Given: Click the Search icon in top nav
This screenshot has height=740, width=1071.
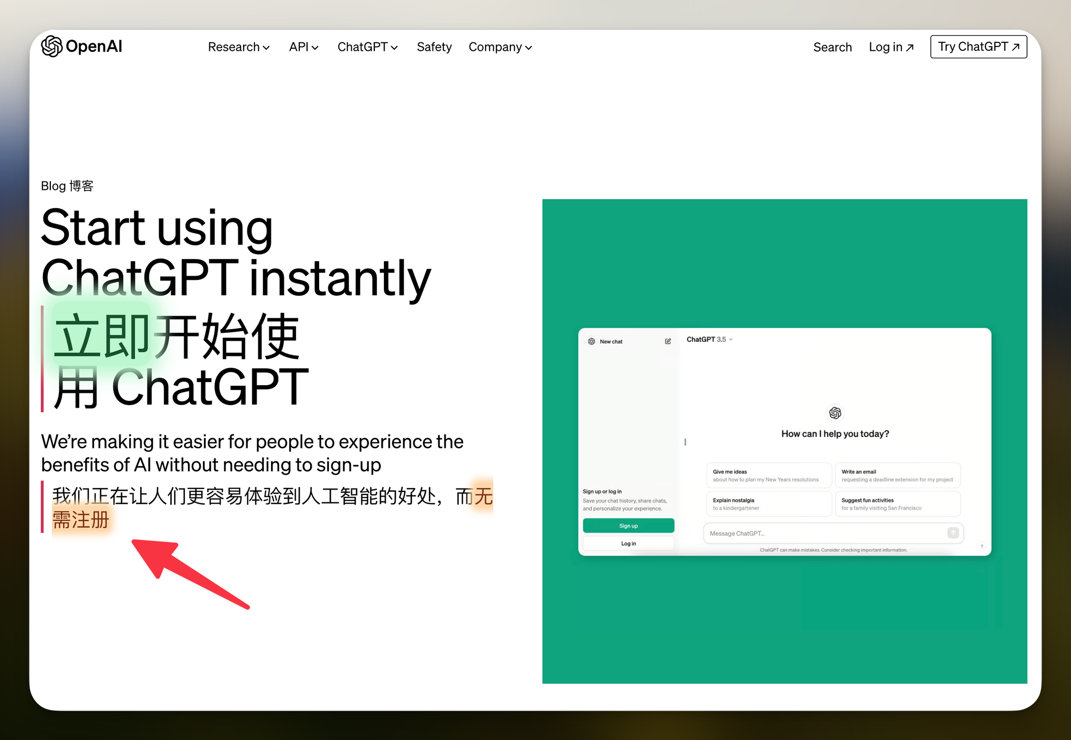Looking at the screenshot, I should (x=832, y=47).
